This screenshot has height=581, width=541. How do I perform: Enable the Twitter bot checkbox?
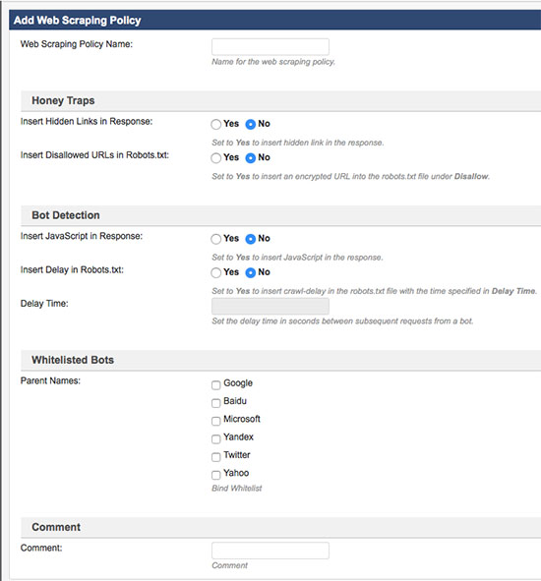coord(215,457)
